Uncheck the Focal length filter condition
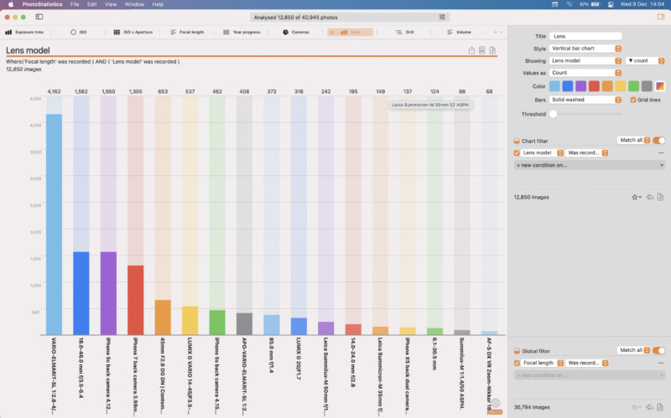 point(517,363)
